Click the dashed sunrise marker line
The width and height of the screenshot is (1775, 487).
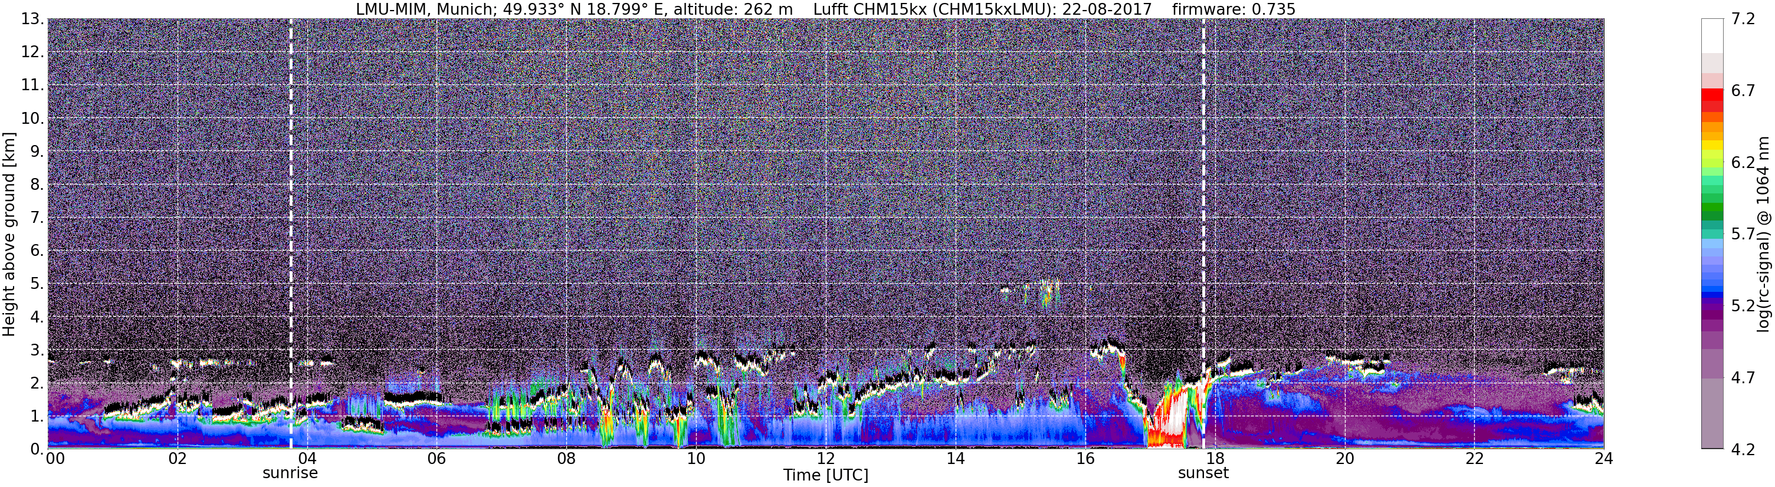pyautogui.click(x=291, y=233)
